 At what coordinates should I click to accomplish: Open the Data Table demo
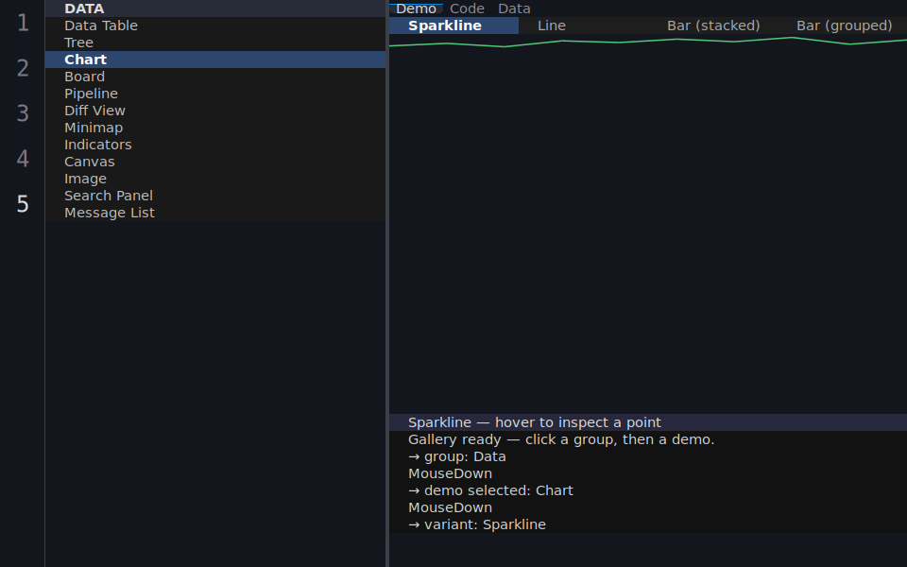click(x=215, y=26)
